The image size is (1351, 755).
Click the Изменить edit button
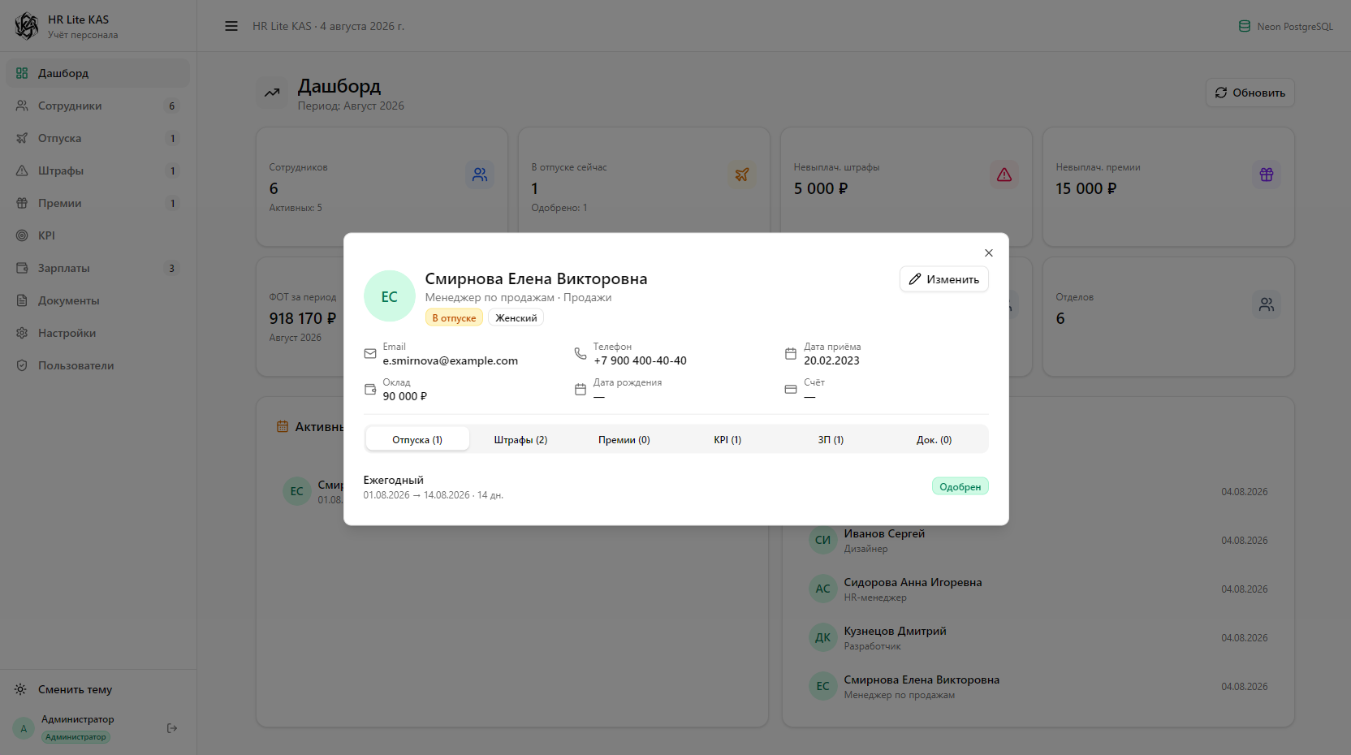point(944,279)
